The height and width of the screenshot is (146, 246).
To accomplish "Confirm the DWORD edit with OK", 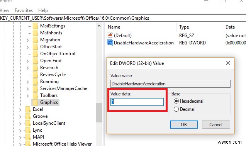I will tap(184, 124).
